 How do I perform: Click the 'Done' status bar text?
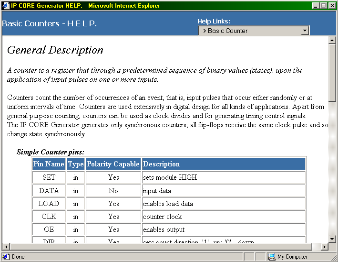point(18,257)
